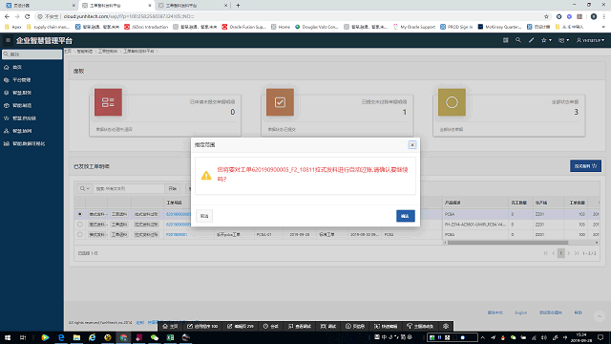The image size is (611, 344).
Task: Select the first row radio button
Action: click(80, 214)
